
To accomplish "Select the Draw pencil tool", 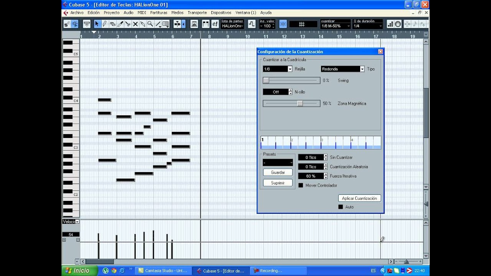I will pos(104,24).
